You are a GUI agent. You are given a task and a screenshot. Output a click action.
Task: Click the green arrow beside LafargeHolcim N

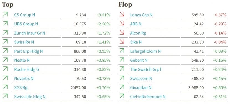pyautogui.click(x=122, y=51)
